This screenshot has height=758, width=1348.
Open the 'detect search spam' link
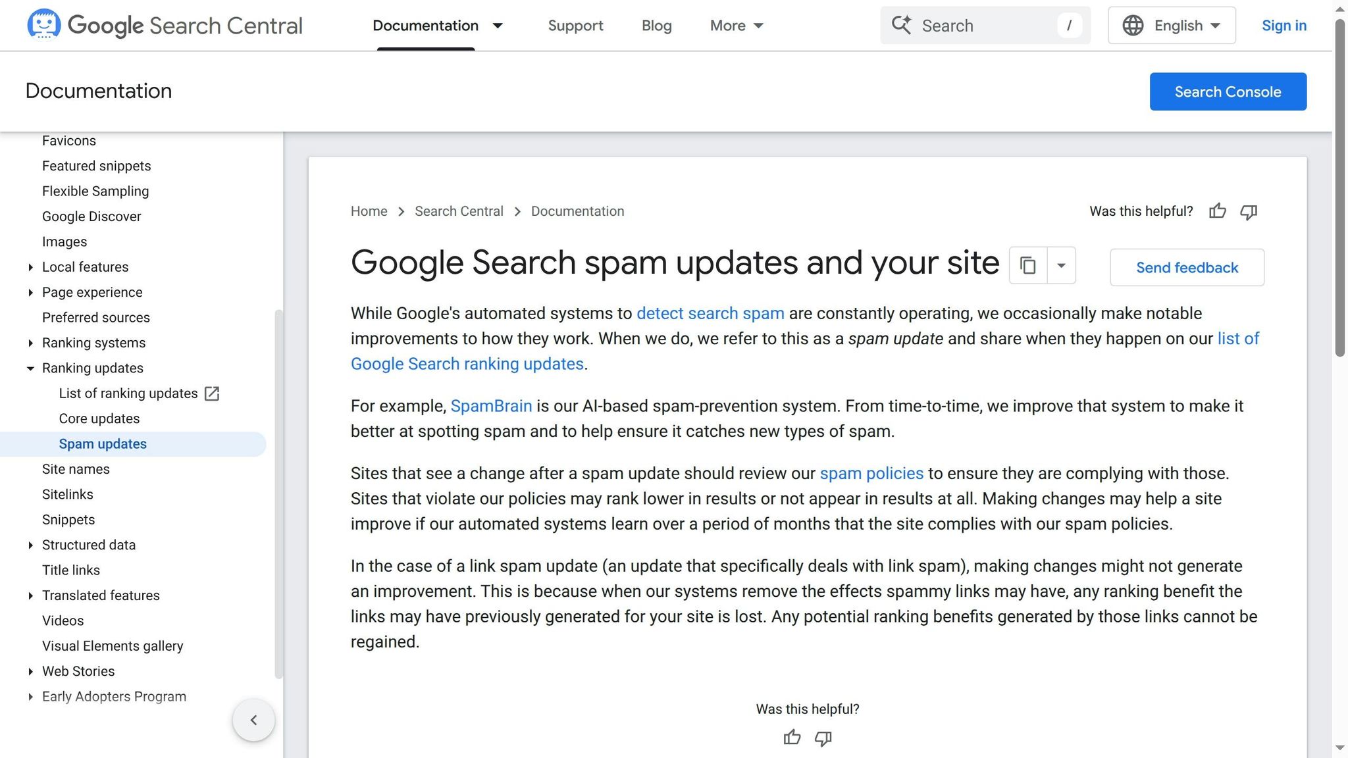click(710, 313)
